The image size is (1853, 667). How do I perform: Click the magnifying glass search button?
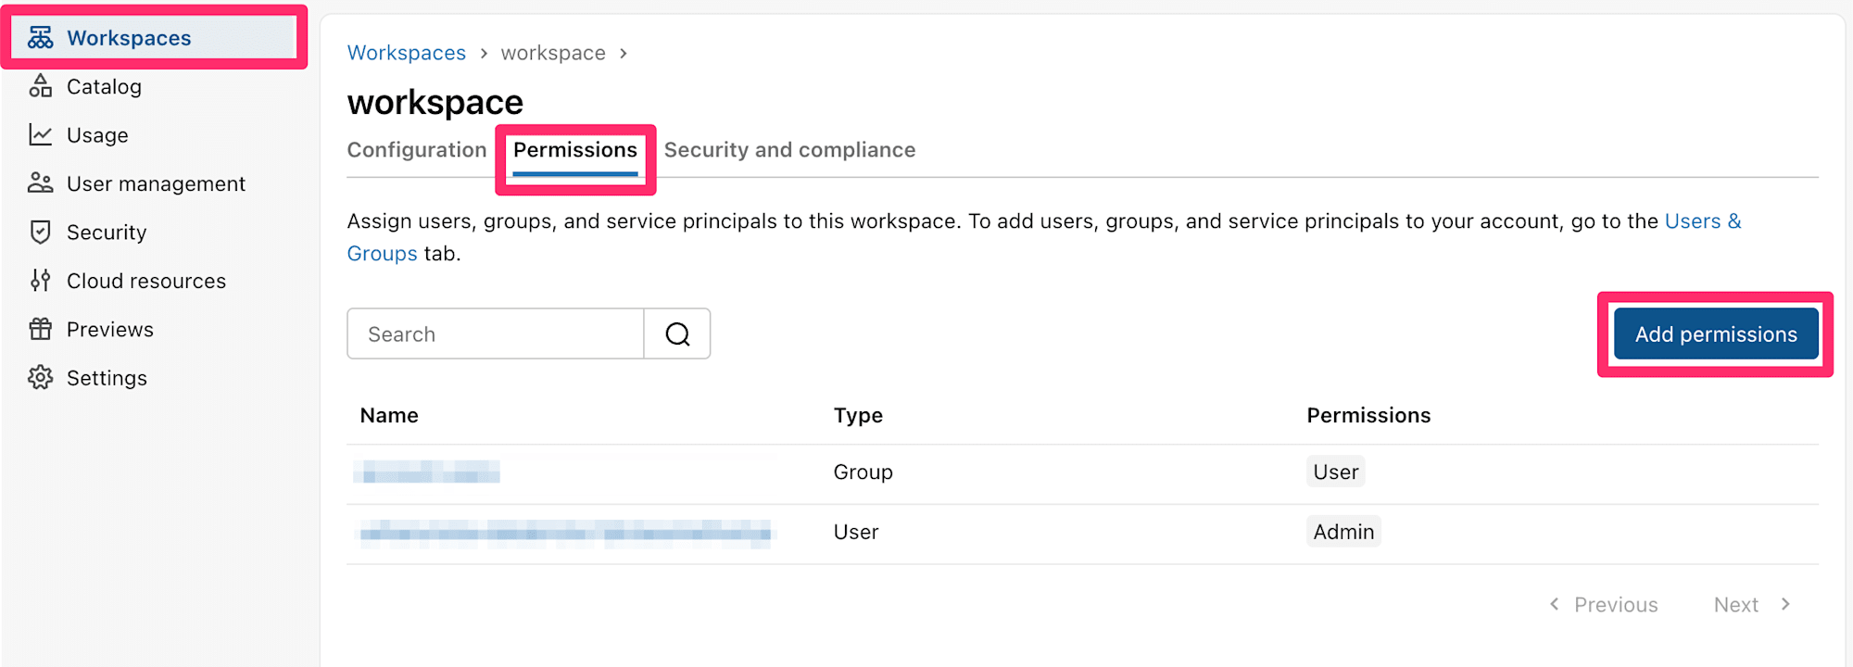tap(677, 333)
